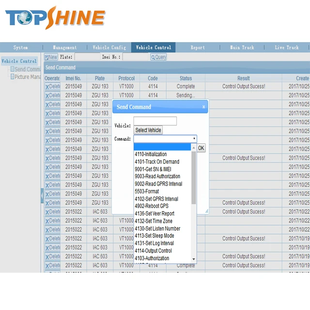Choose 4110-Initialization from command list

151,155
